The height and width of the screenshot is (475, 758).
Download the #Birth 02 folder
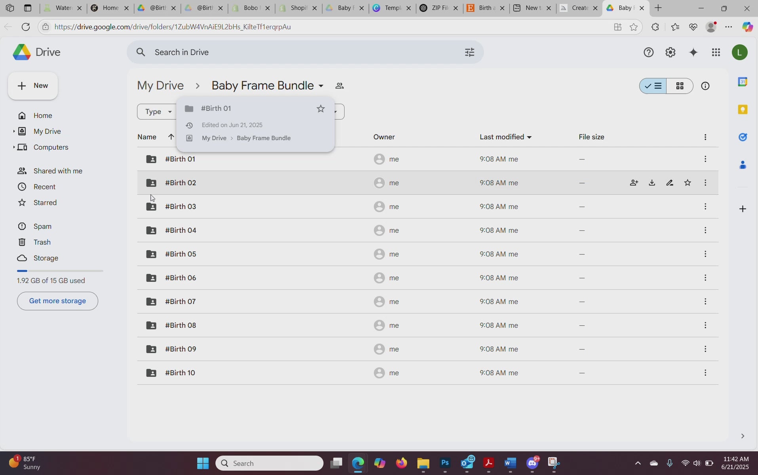point(652,182)
